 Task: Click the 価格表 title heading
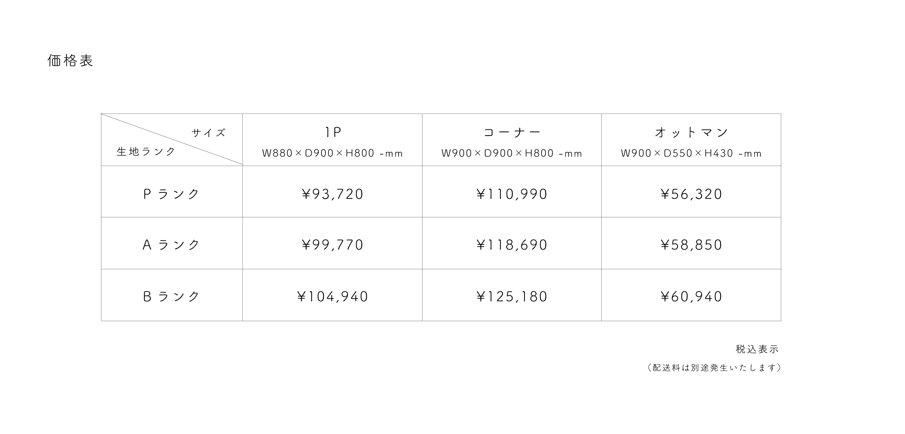point(70,61)
